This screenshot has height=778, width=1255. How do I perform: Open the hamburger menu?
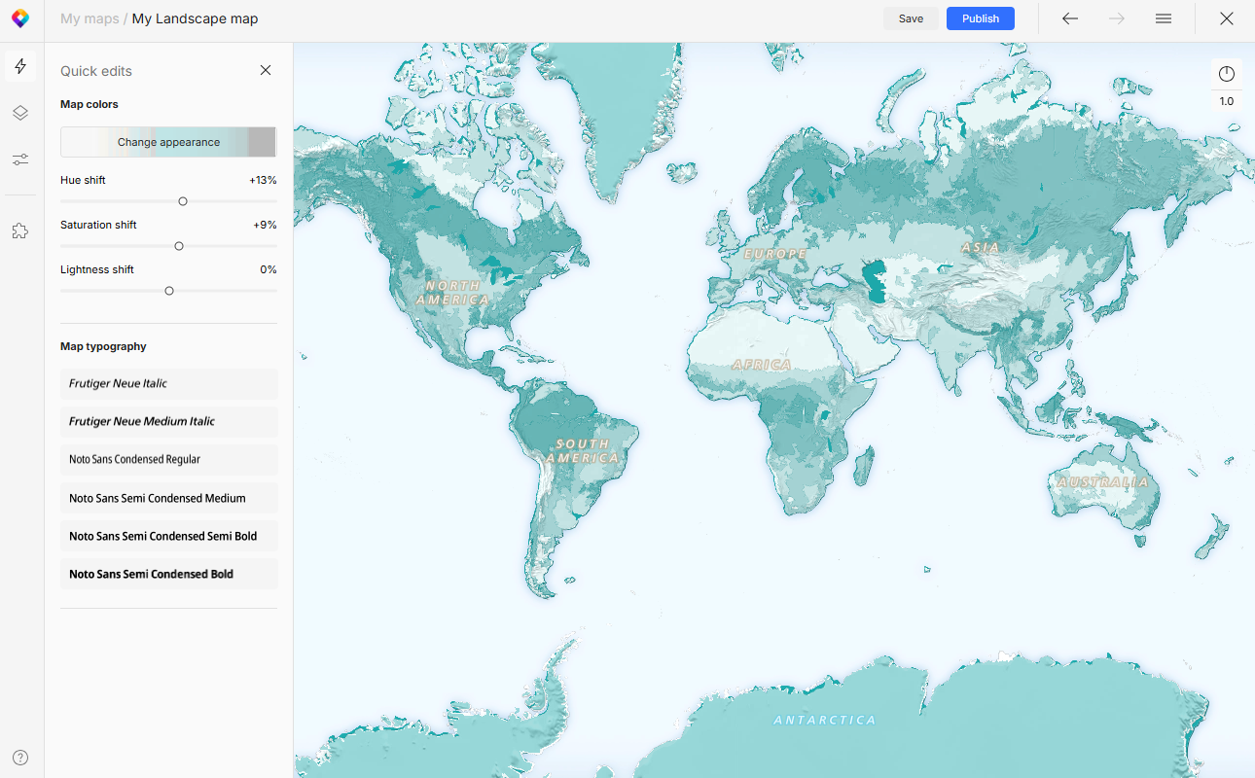pos(1164,18)
